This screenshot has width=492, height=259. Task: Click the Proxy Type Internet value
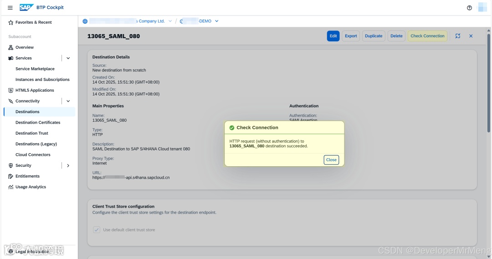coord(99,163)
